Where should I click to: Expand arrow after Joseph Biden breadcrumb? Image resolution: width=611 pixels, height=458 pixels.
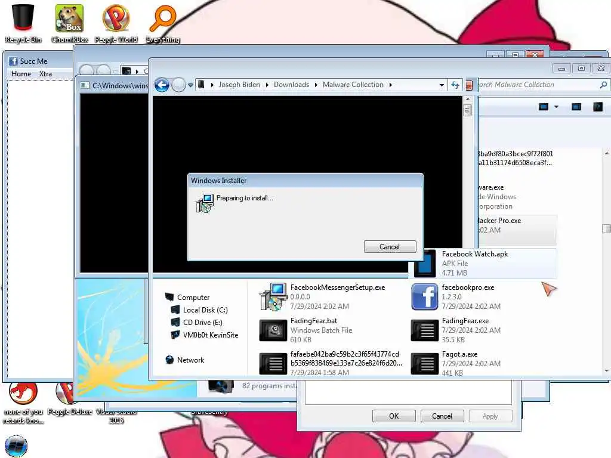click(267, 85)
